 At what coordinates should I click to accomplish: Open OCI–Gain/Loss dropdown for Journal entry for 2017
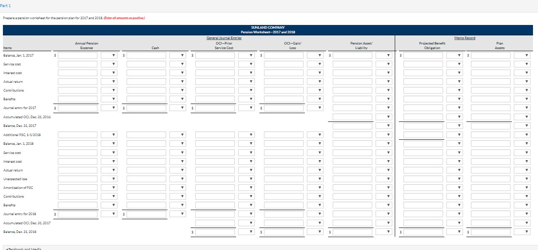coord(314,108)
